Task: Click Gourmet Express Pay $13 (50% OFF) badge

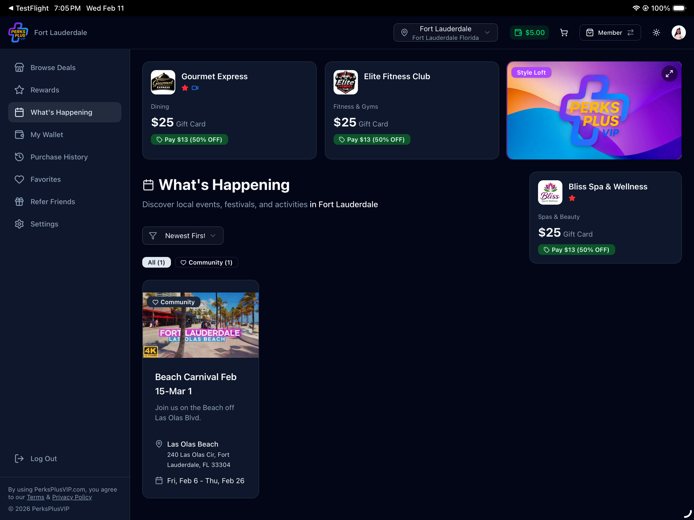Action: coord(189,140)
